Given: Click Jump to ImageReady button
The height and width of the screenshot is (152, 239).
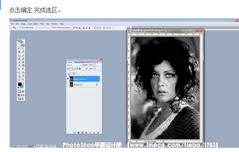Looking at the screenshot, I should (21, 99).
